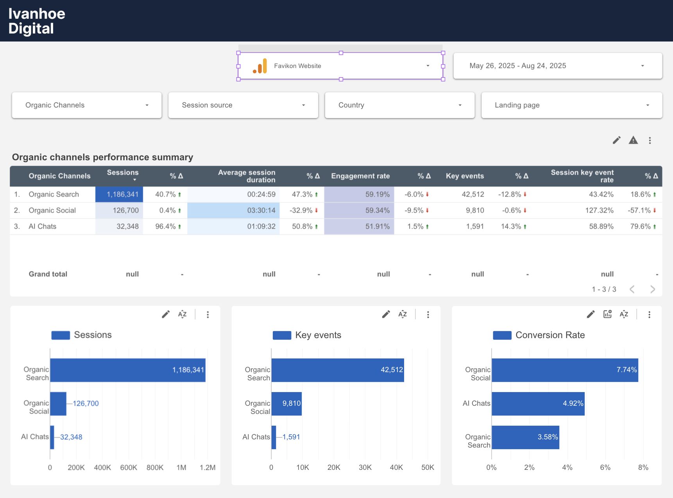Click the AZ sort icon on Sessions chart
The width and height of the screenshot is (673, 498).
[182, 314]
